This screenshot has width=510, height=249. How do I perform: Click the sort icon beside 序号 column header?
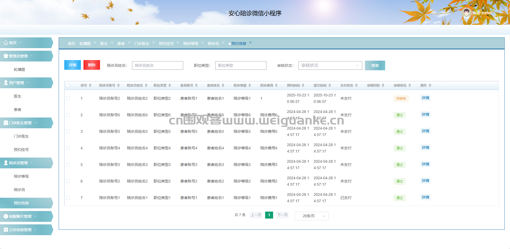[x=90, y=85]
